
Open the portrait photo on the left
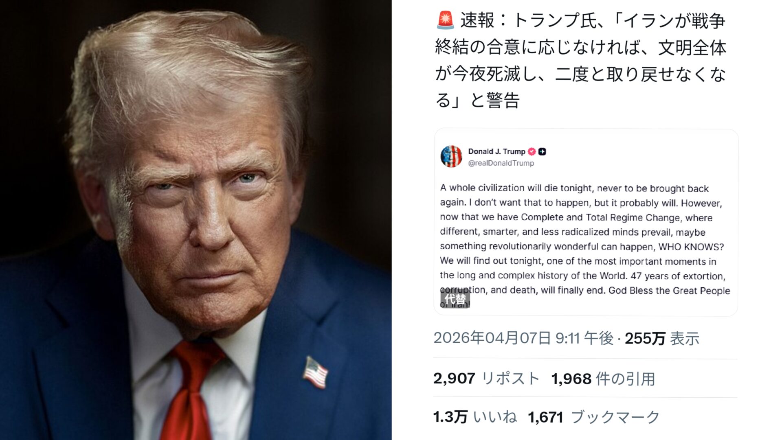[x=196, y=220]
